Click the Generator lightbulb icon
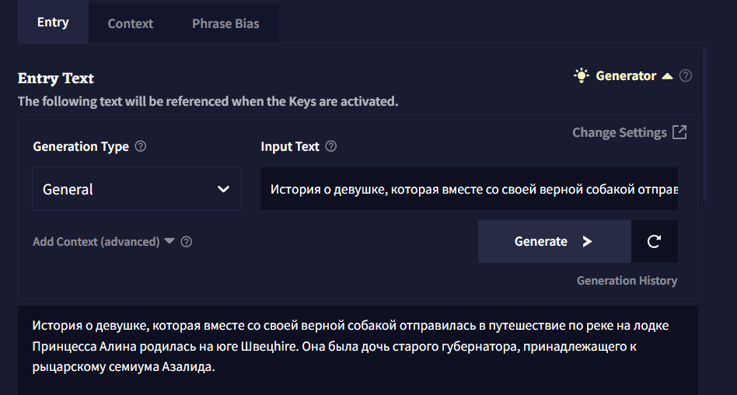Screen dimensions: 737x395 (582, 75)
